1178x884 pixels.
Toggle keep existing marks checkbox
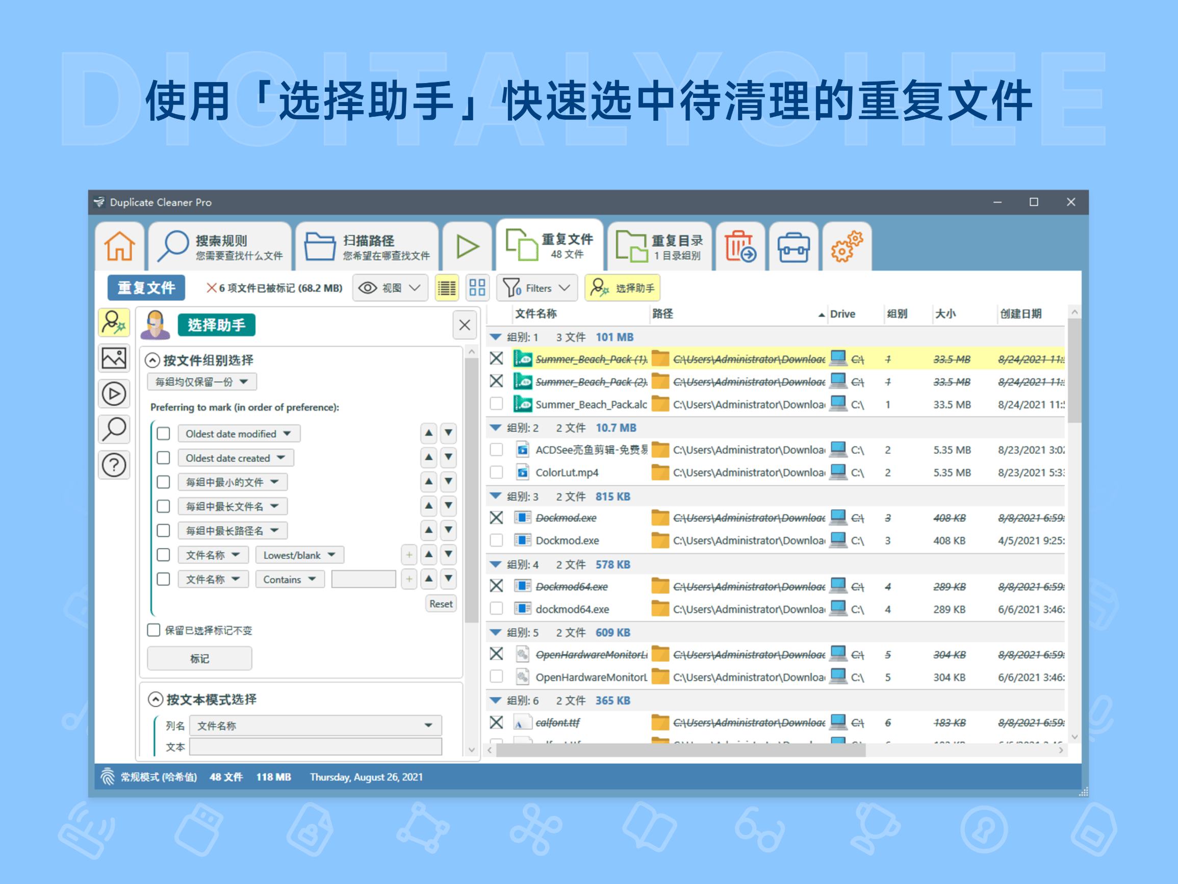(153, 630)
